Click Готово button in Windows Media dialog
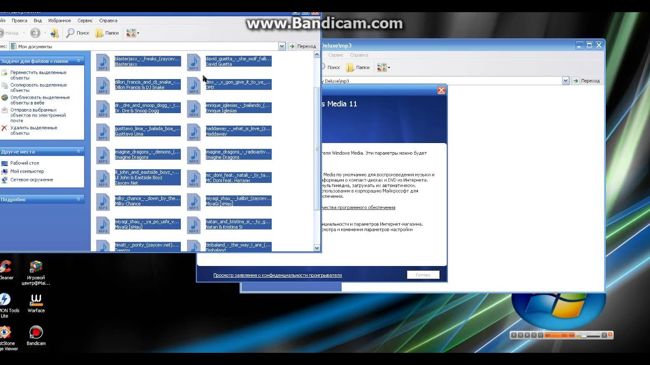 point(423,275)
